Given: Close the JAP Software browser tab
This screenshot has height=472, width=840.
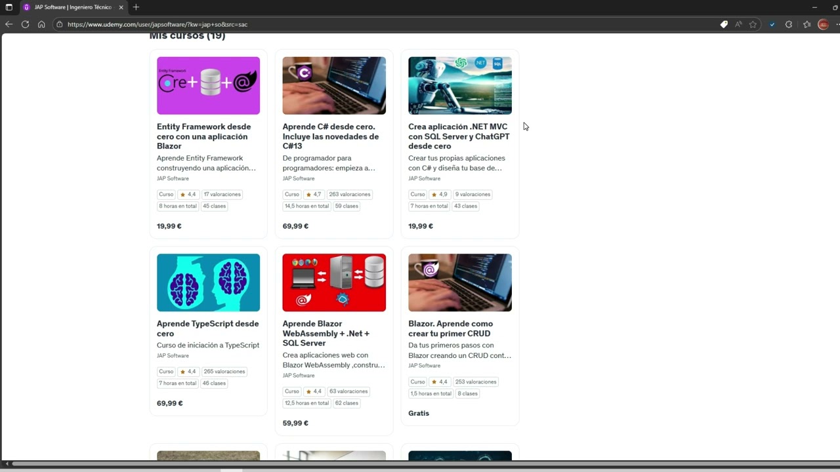Looking at the screenshot, I should pos(121,7).
